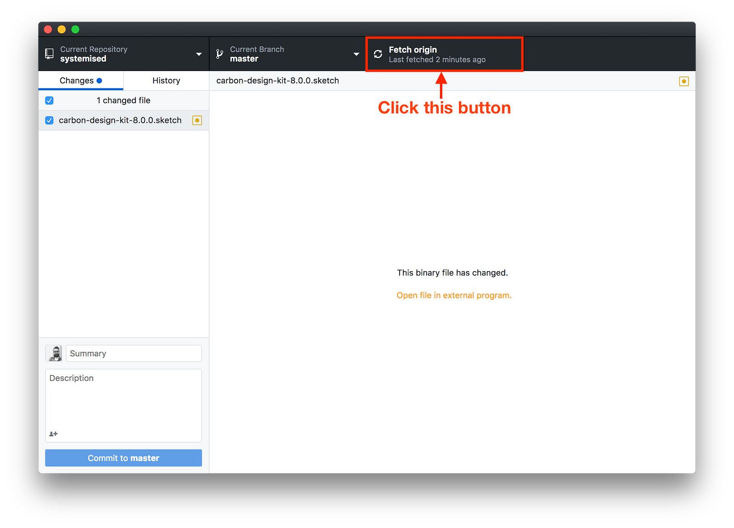This screenshot has width=734, height=528.
Task: Click 'Last fetched 2 minutes ago' text
Action: pos(437,60)
